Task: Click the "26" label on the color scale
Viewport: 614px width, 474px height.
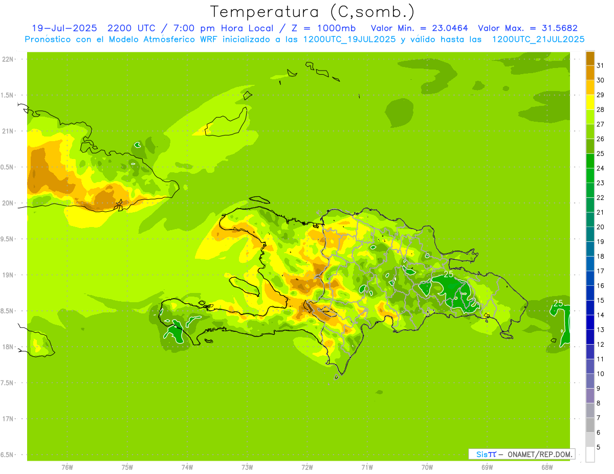Action: tap(601, 139)
